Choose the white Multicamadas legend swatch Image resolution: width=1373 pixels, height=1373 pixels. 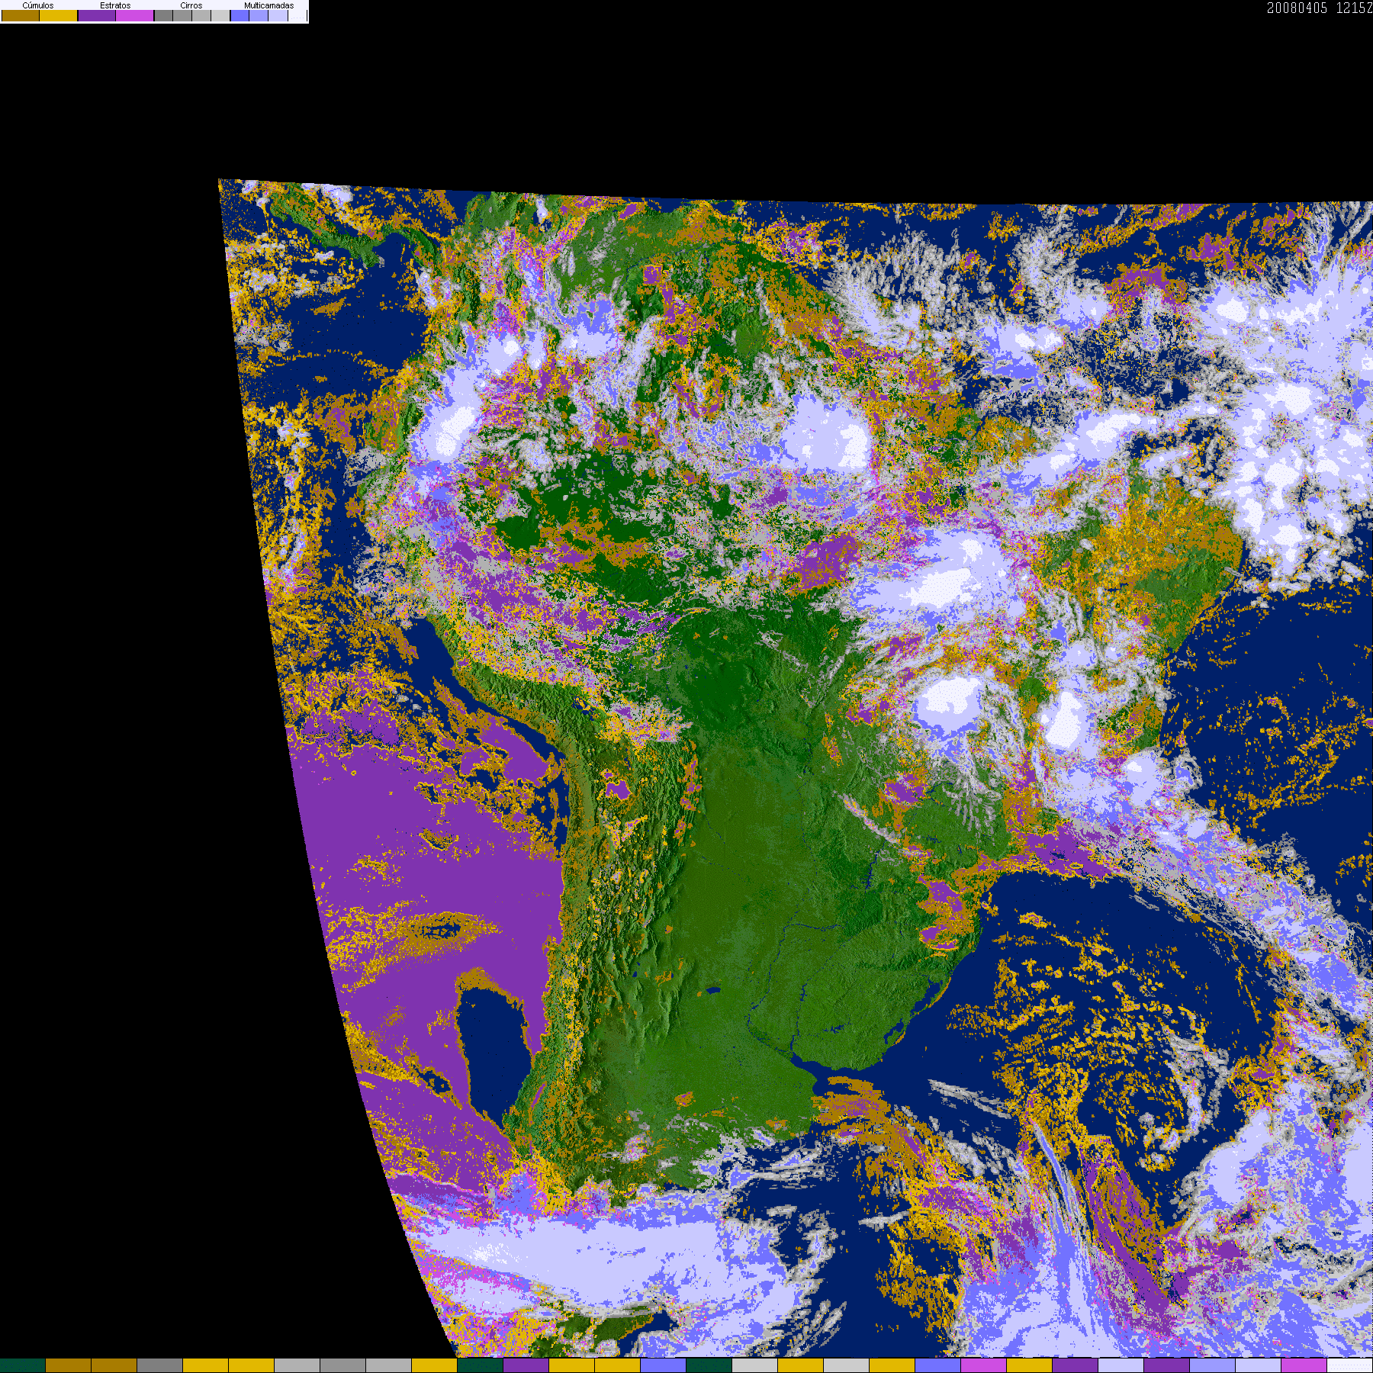[x=297, y=15]
